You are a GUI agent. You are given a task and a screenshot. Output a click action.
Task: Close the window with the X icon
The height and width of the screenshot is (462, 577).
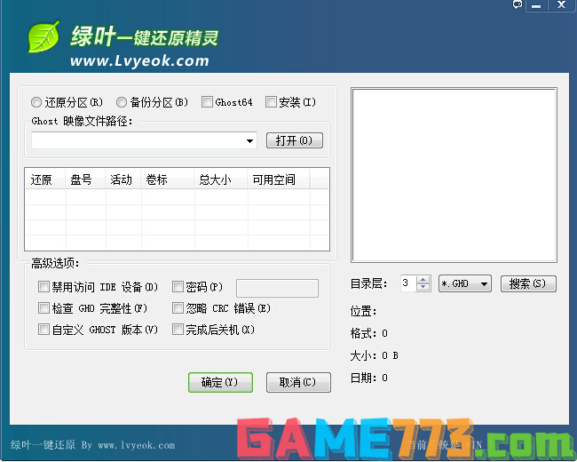pos(561,6)
